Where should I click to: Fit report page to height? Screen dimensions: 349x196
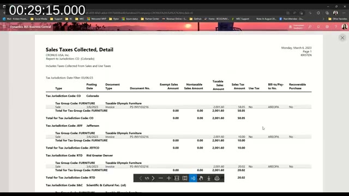[x=185, y=178]
